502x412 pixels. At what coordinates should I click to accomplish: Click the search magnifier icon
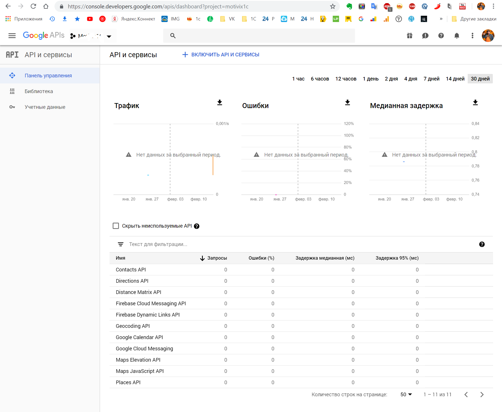click(x=173, y=36)
